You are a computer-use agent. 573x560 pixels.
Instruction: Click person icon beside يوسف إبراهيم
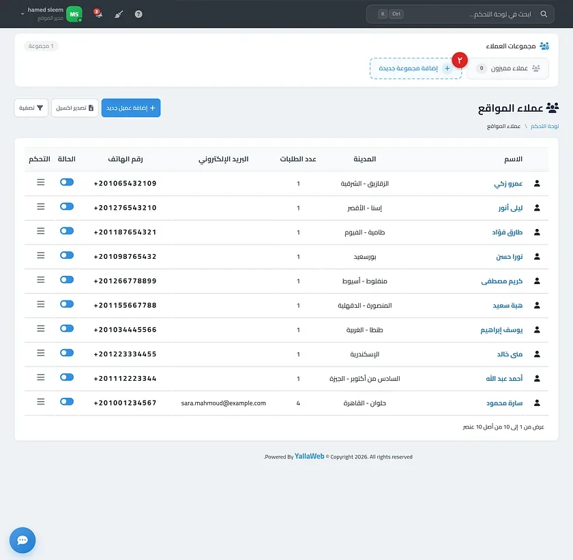coord(537,330)
